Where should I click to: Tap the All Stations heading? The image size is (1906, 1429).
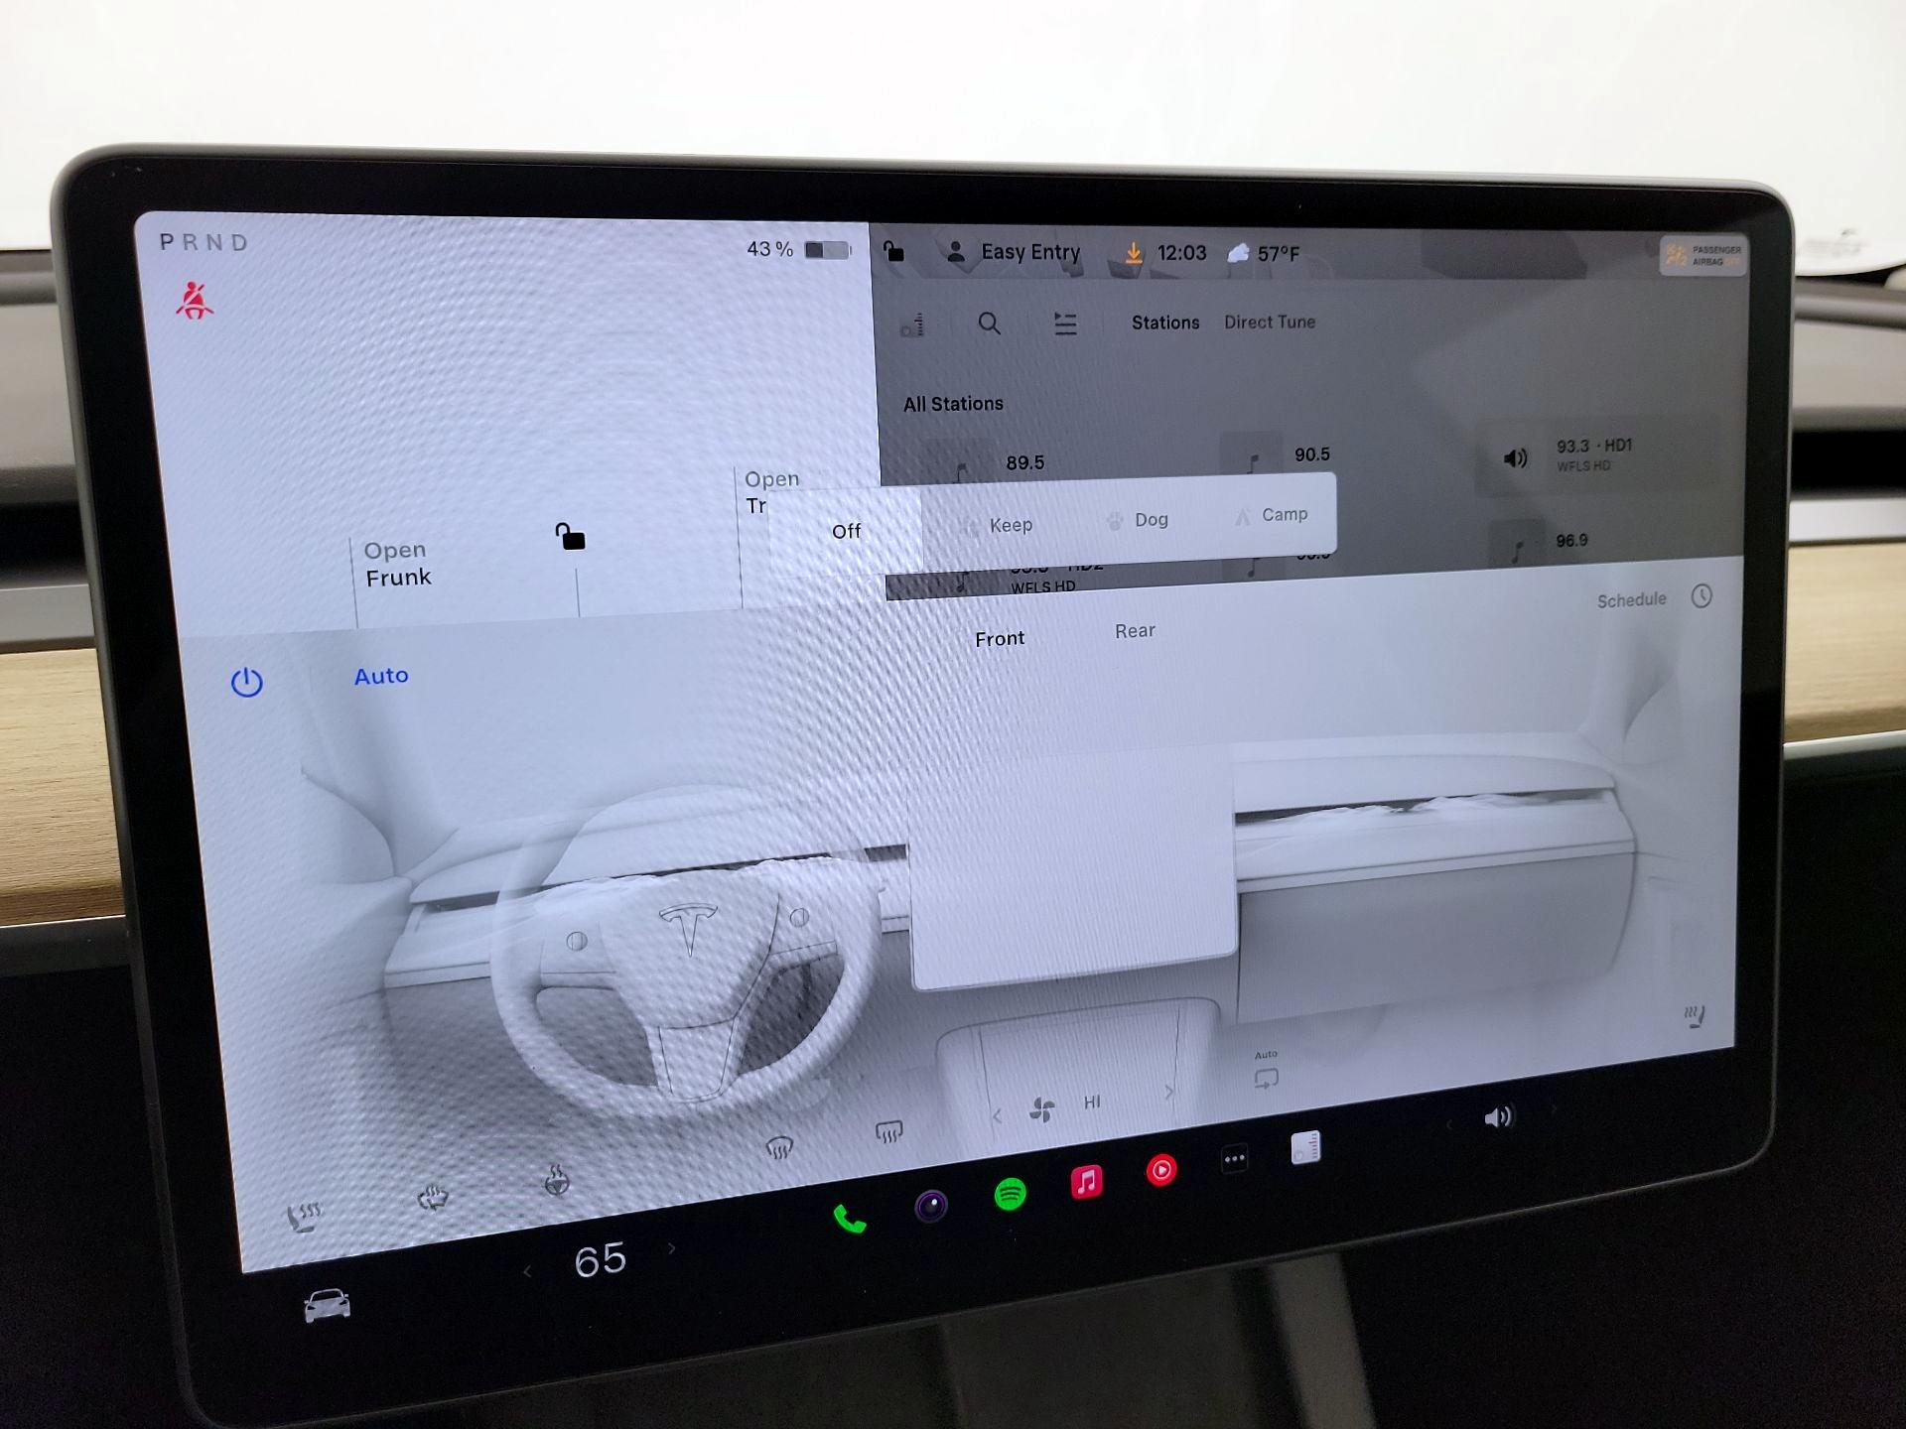click(x=953, y=404)
